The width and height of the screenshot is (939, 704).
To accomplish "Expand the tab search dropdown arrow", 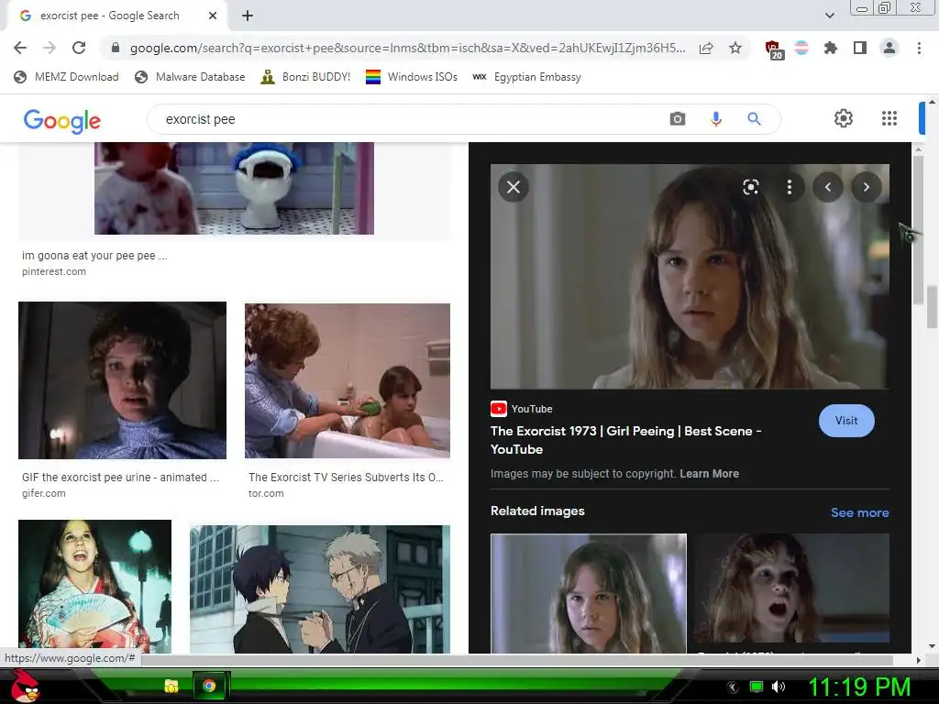I will [x=829, y=16].
